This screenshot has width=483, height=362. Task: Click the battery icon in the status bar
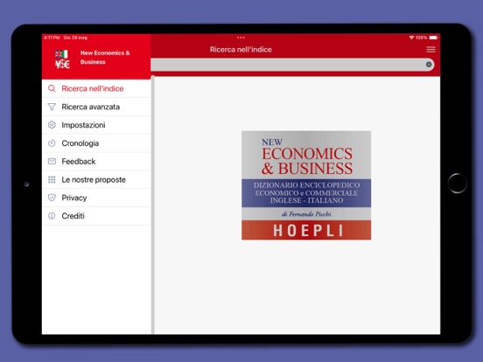coord(433,38)
